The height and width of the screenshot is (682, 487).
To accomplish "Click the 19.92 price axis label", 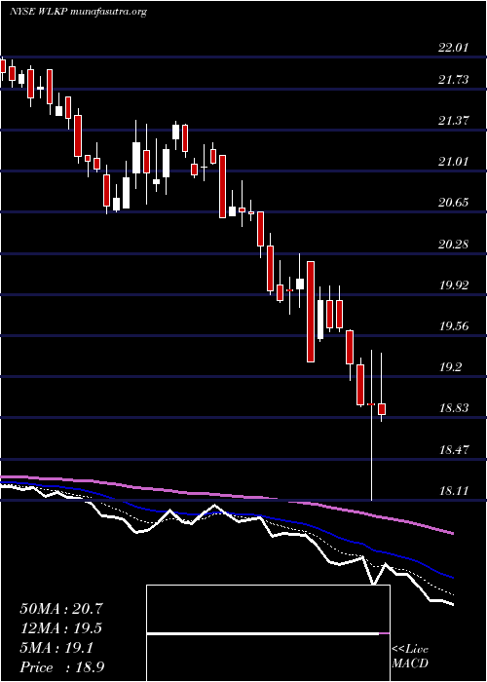I will click(x=454, y=285).
